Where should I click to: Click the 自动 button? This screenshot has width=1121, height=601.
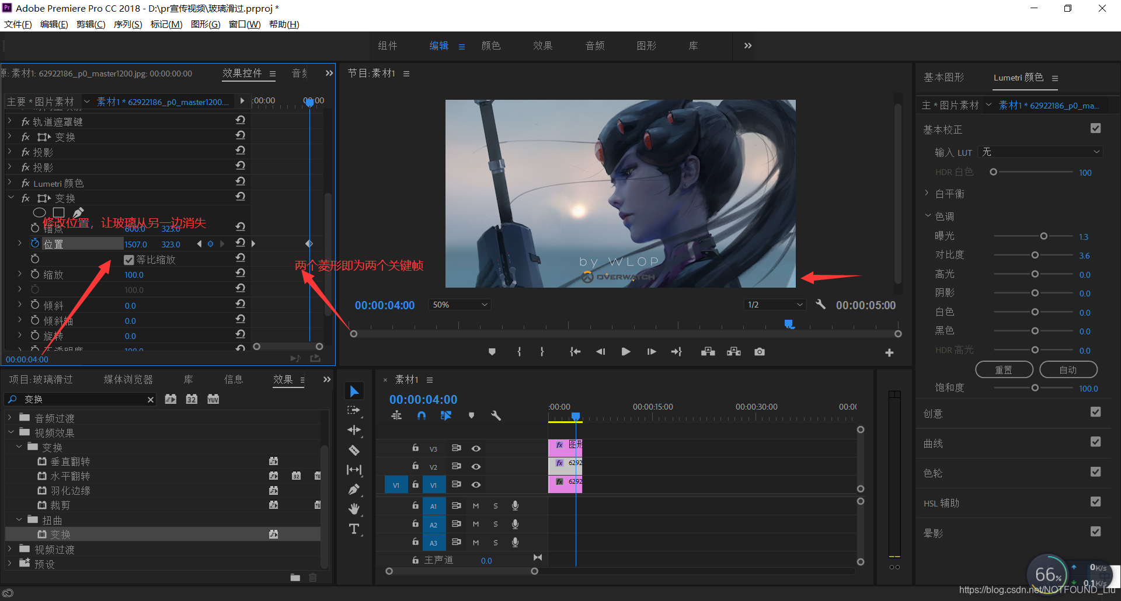click(x=1068, y=370)
